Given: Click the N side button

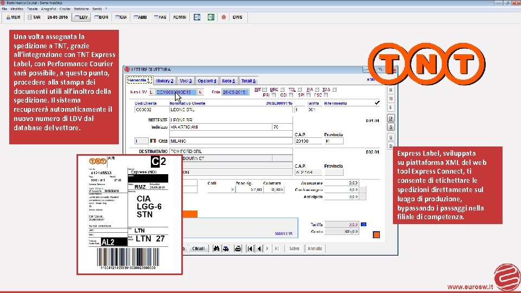Looking at the screenshot, I should point(391,90).
